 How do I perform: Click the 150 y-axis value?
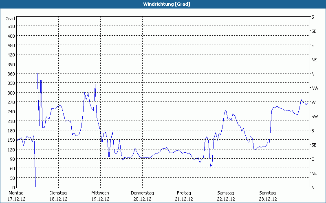[x=11, y=140]
